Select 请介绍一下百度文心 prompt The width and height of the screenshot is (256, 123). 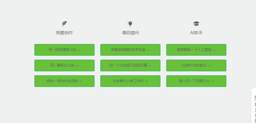(196, 81)
